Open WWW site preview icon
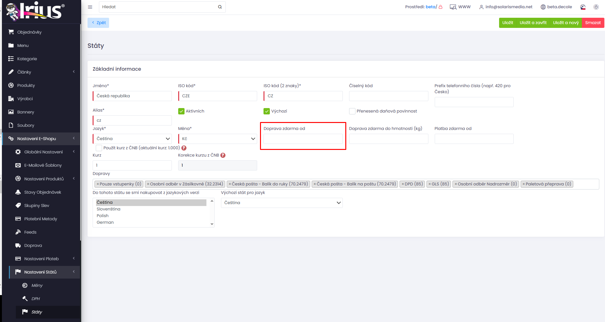 click(453, 7)
